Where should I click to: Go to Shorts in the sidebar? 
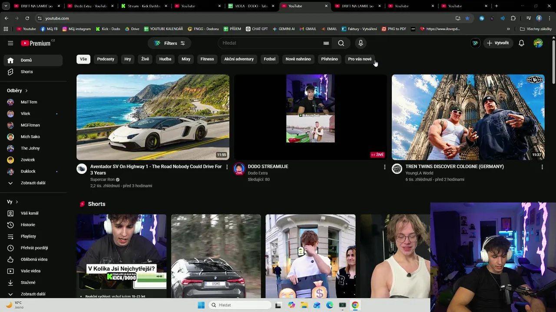33,71
